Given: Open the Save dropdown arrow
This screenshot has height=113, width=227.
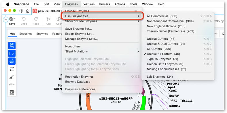Looking at the screenshot, I should 14,19.
